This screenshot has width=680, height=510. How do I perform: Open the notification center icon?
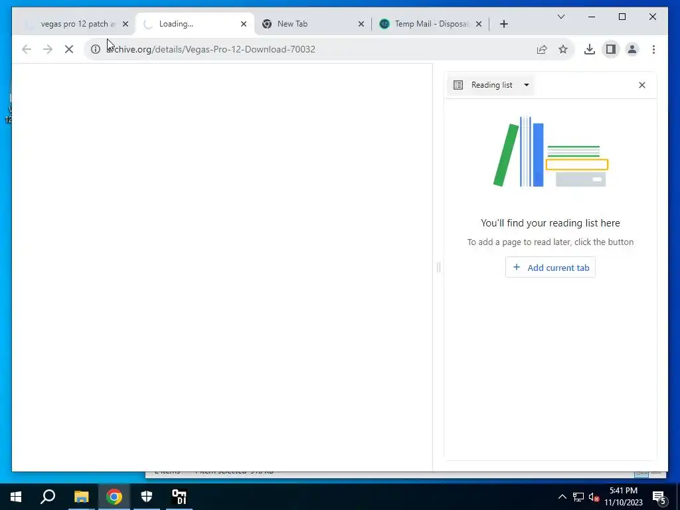[659, 497]
